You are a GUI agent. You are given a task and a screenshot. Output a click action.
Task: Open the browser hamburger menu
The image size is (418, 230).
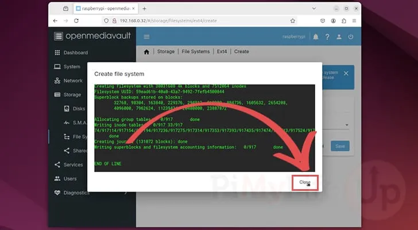point(354,21)
